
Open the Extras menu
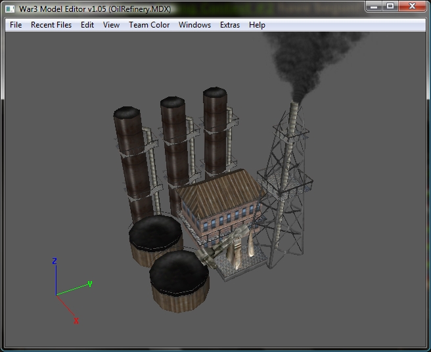(x=230, y=25)
